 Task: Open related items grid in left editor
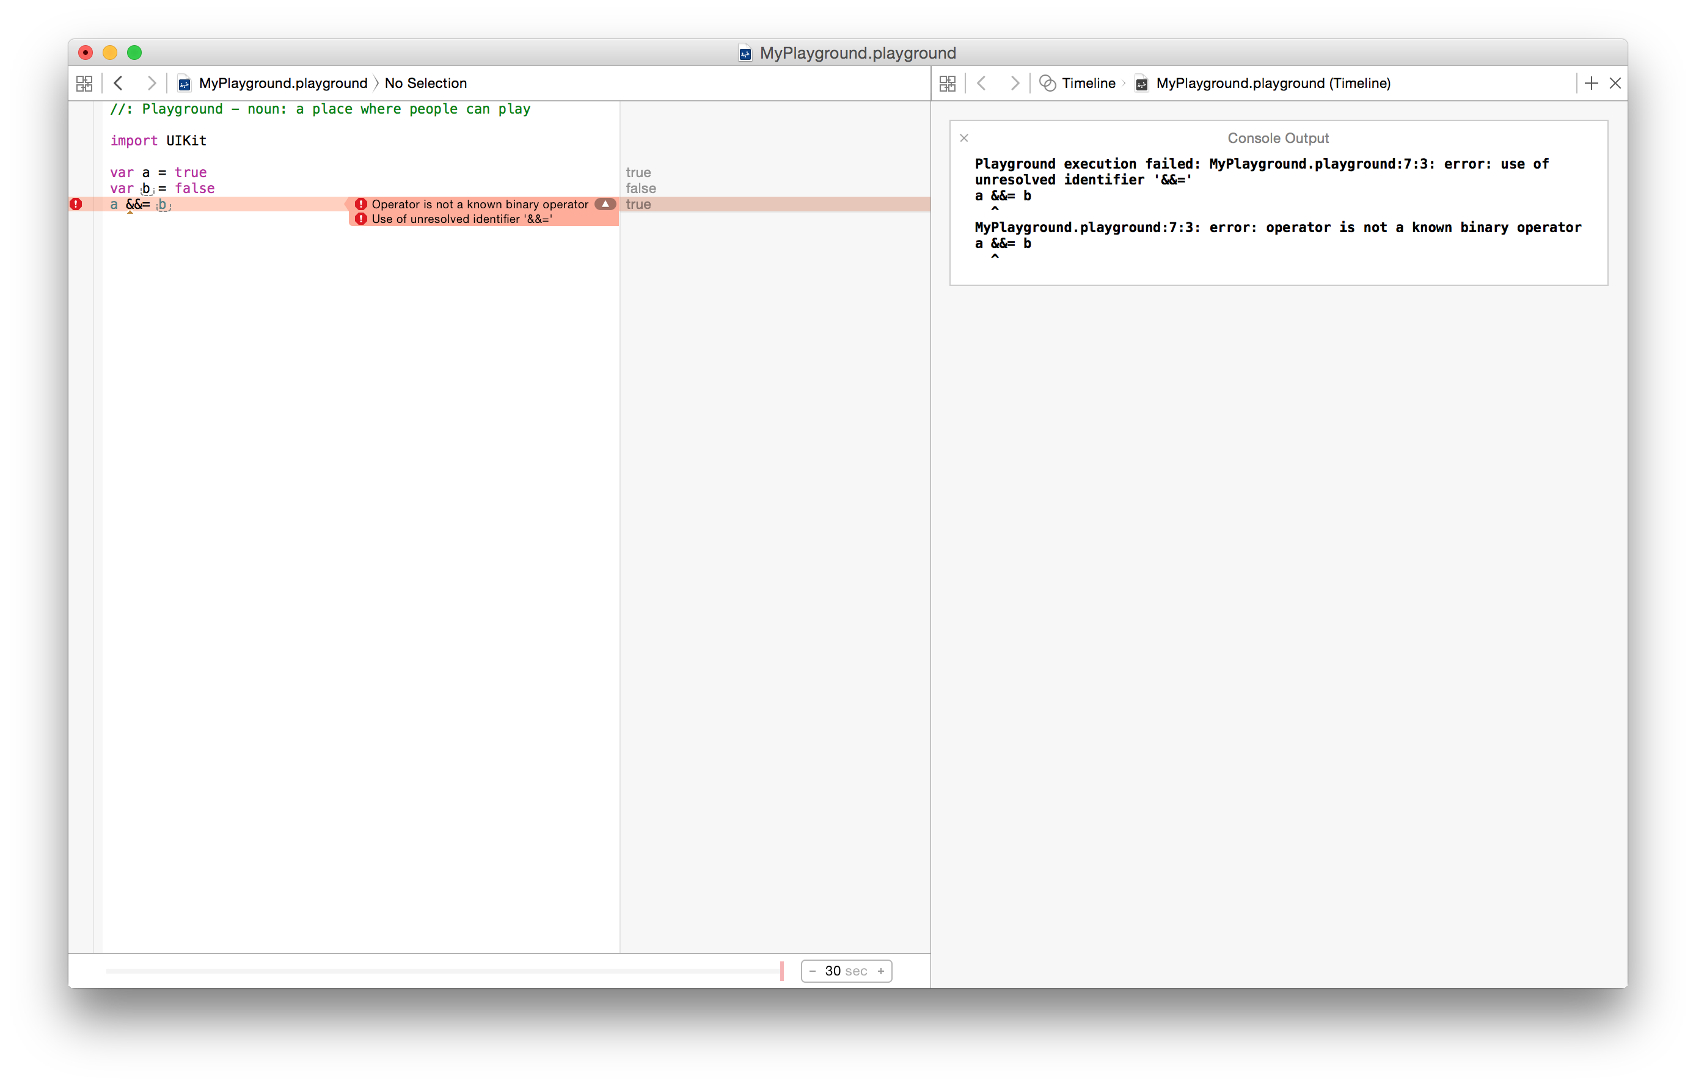click(84, 83)
